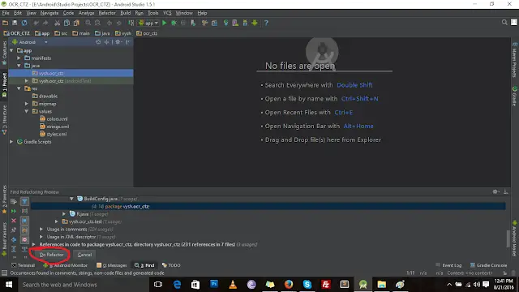This screenshot has width=519, height=292.
Task: Click red X close icon in Find panel
Action: coord(14,221)
